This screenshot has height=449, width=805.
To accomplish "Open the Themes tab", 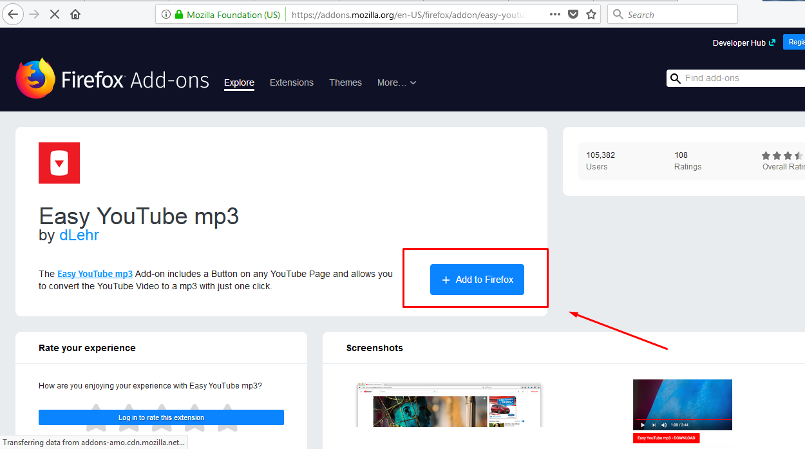I will pyautogui.click(x=345, y=82).
